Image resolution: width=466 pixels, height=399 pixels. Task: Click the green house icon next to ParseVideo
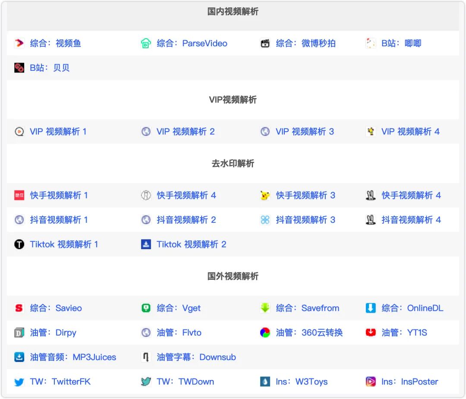(146, 44)
